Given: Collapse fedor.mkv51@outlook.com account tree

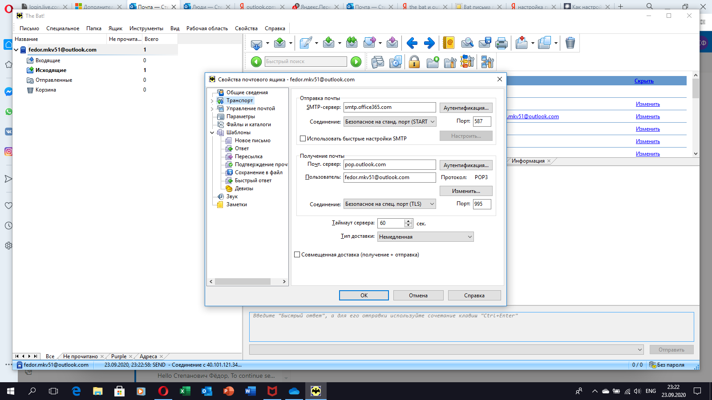Looking at the screenshot, I should 16,50.
